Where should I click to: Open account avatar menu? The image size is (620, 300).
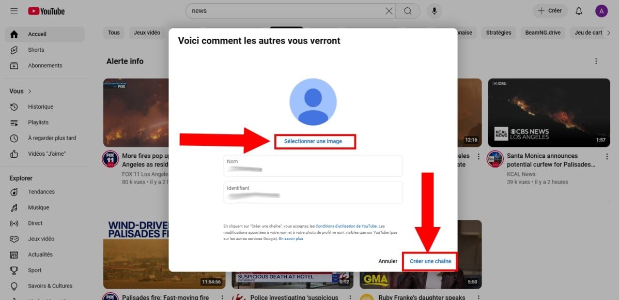pos(601,11)
